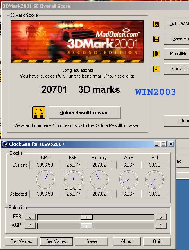189x250 pixels.
Task: Increase FSB with the right arrow
Action: click(161, 217)
